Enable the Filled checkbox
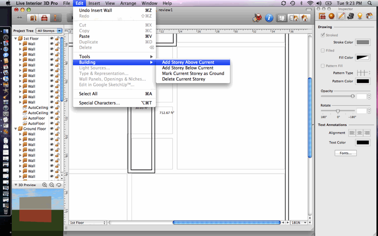Image resolution: width=378 pixels, height=236 pixels. coord(323,51)
